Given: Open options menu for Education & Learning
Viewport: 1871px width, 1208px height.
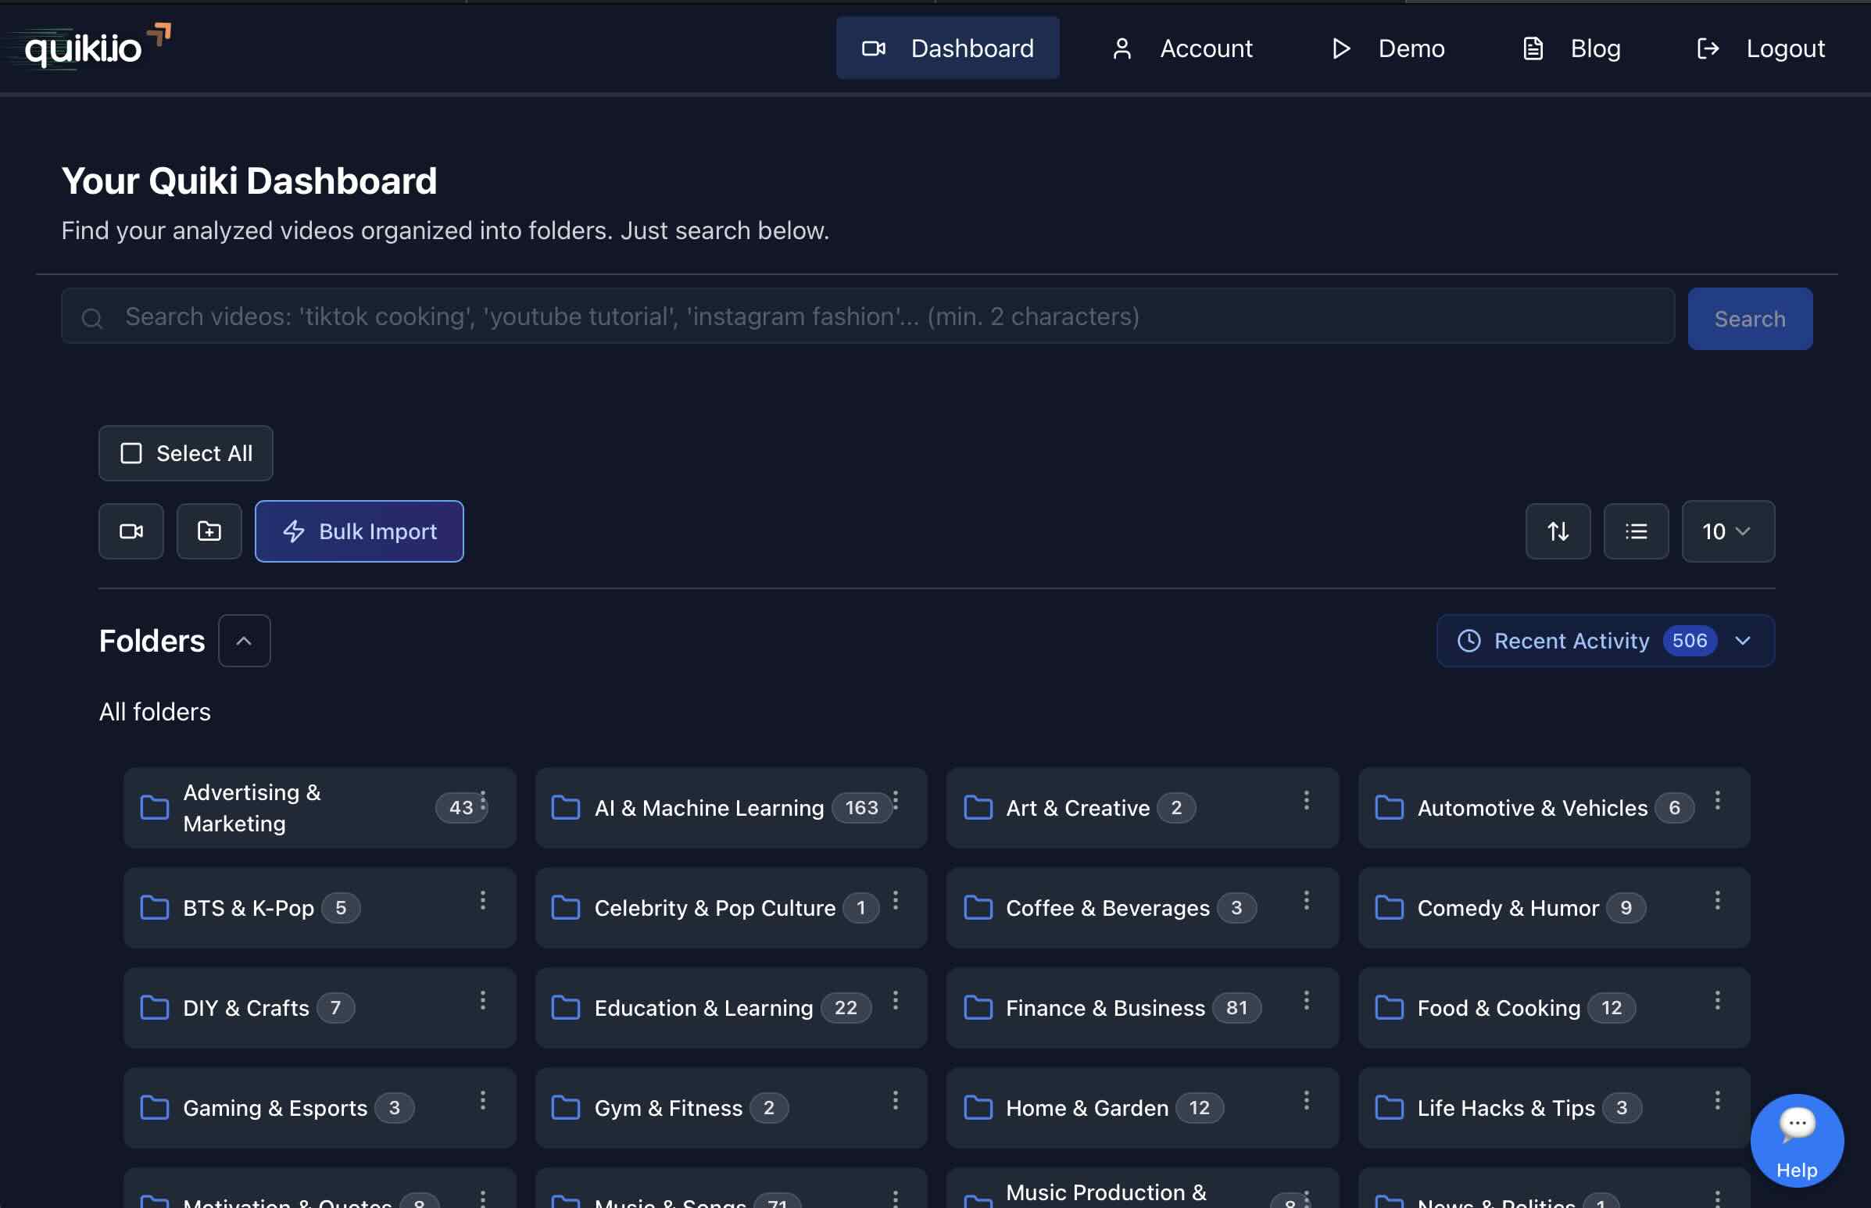Looking at the screenshot, I should [895, 1000].
